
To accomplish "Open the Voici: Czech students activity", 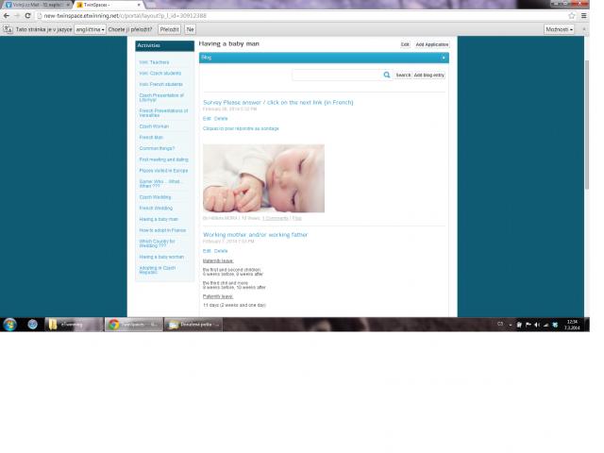I will (160, 74).
